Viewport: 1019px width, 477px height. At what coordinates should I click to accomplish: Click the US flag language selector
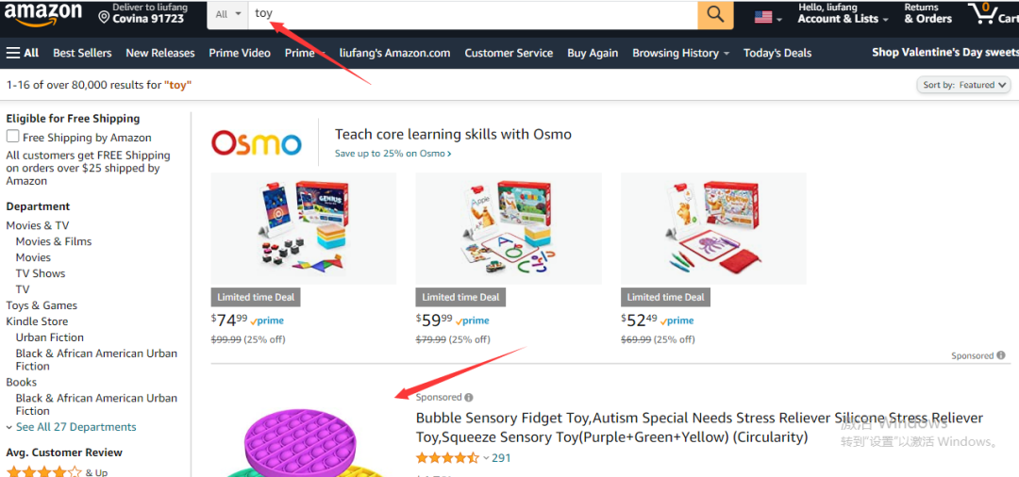(767, 18)
